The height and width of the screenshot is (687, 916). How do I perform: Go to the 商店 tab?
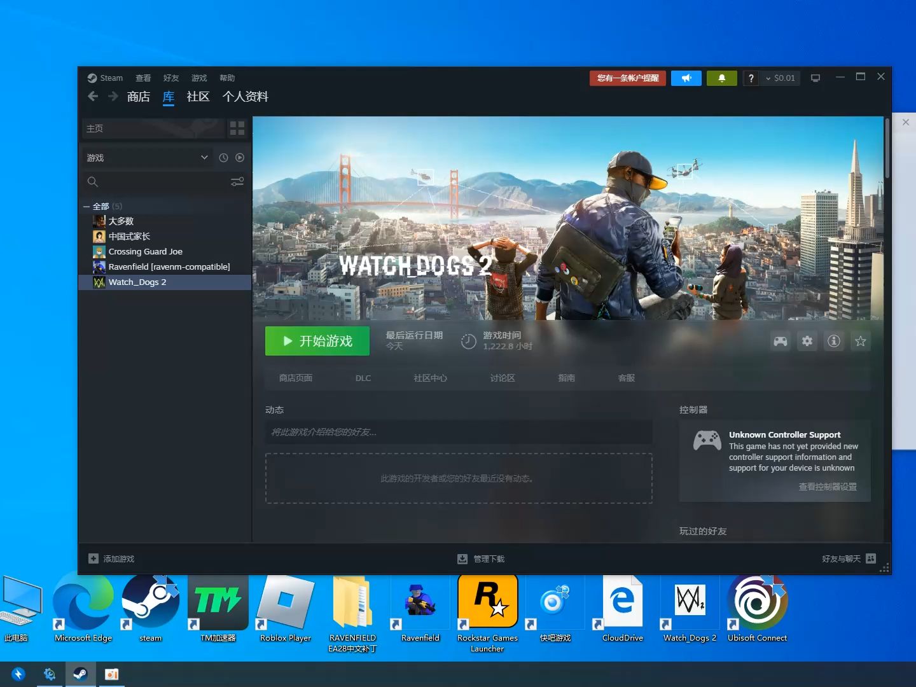click(139, 97)
